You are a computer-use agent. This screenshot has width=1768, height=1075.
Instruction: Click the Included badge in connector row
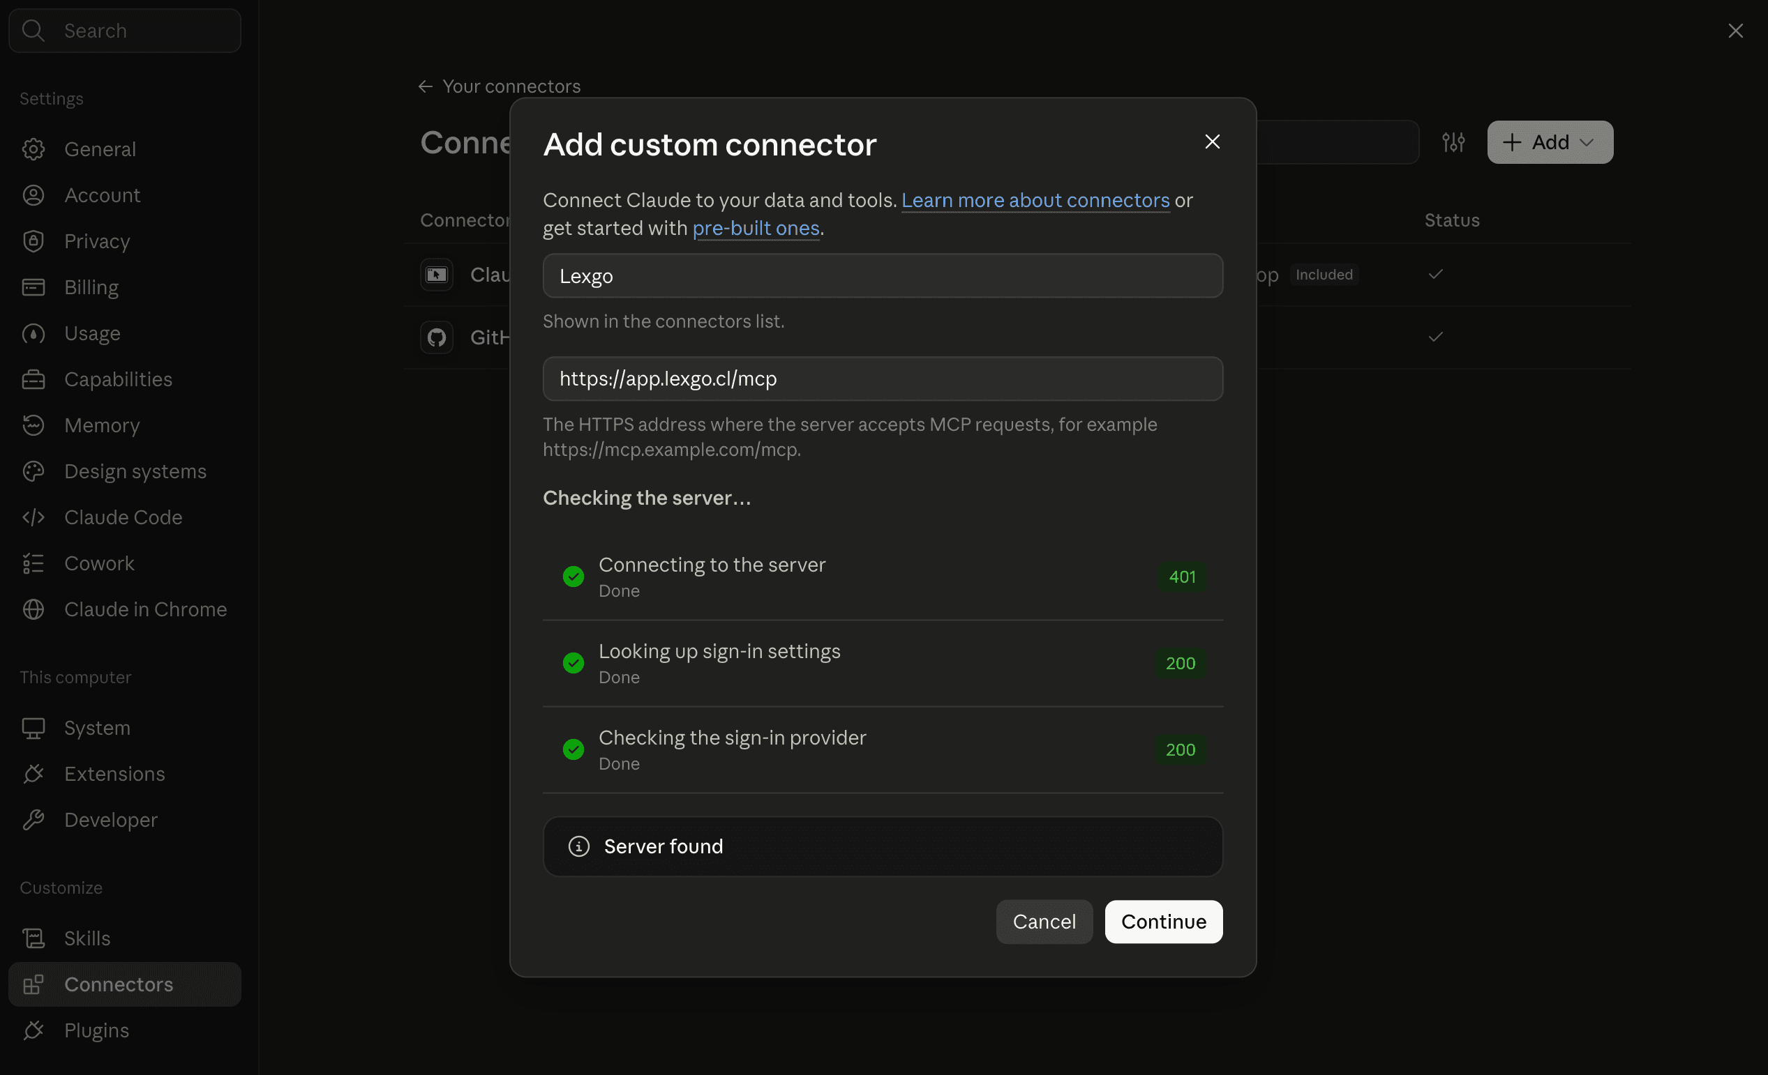(x=1324, y=275)
